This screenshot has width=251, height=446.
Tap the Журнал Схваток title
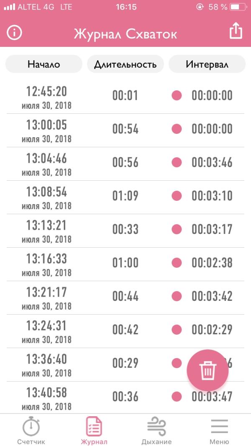click(x=125, y=34)
